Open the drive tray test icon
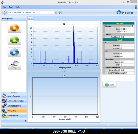This screenshot has width=138, height=134. (x=14, y=65)
